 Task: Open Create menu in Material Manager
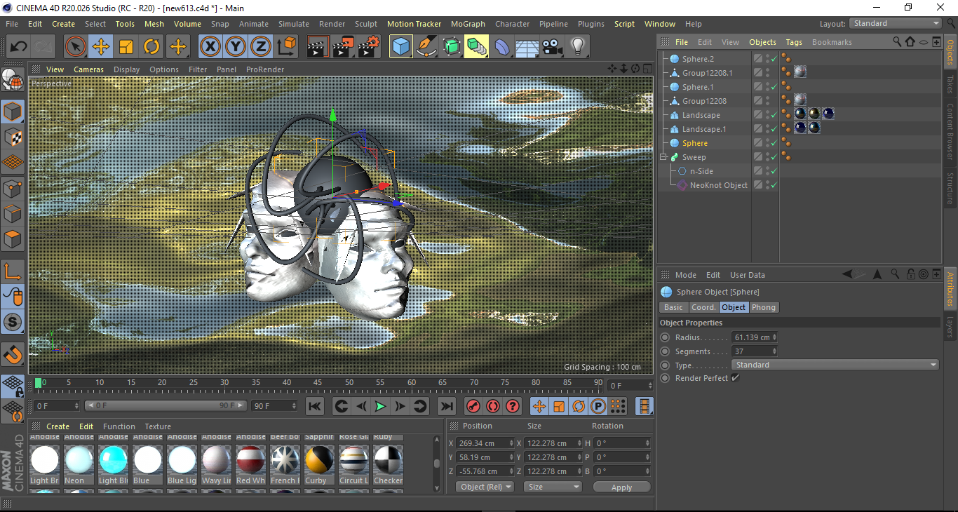coord(58,426)
